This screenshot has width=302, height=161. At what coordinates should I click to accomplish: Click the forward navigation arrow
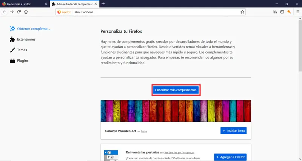pyautogui.click(x=12, y=12)
